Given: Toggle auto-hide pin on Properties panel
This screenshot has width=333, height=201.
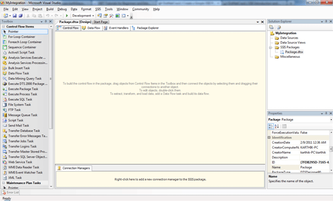Looking at the screenshot, I should point(326,114).
